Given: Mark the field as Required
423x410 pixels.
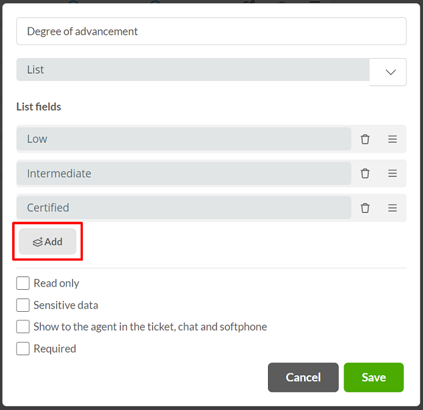Looking at the screenshot, I should click(x=23, y=349).
